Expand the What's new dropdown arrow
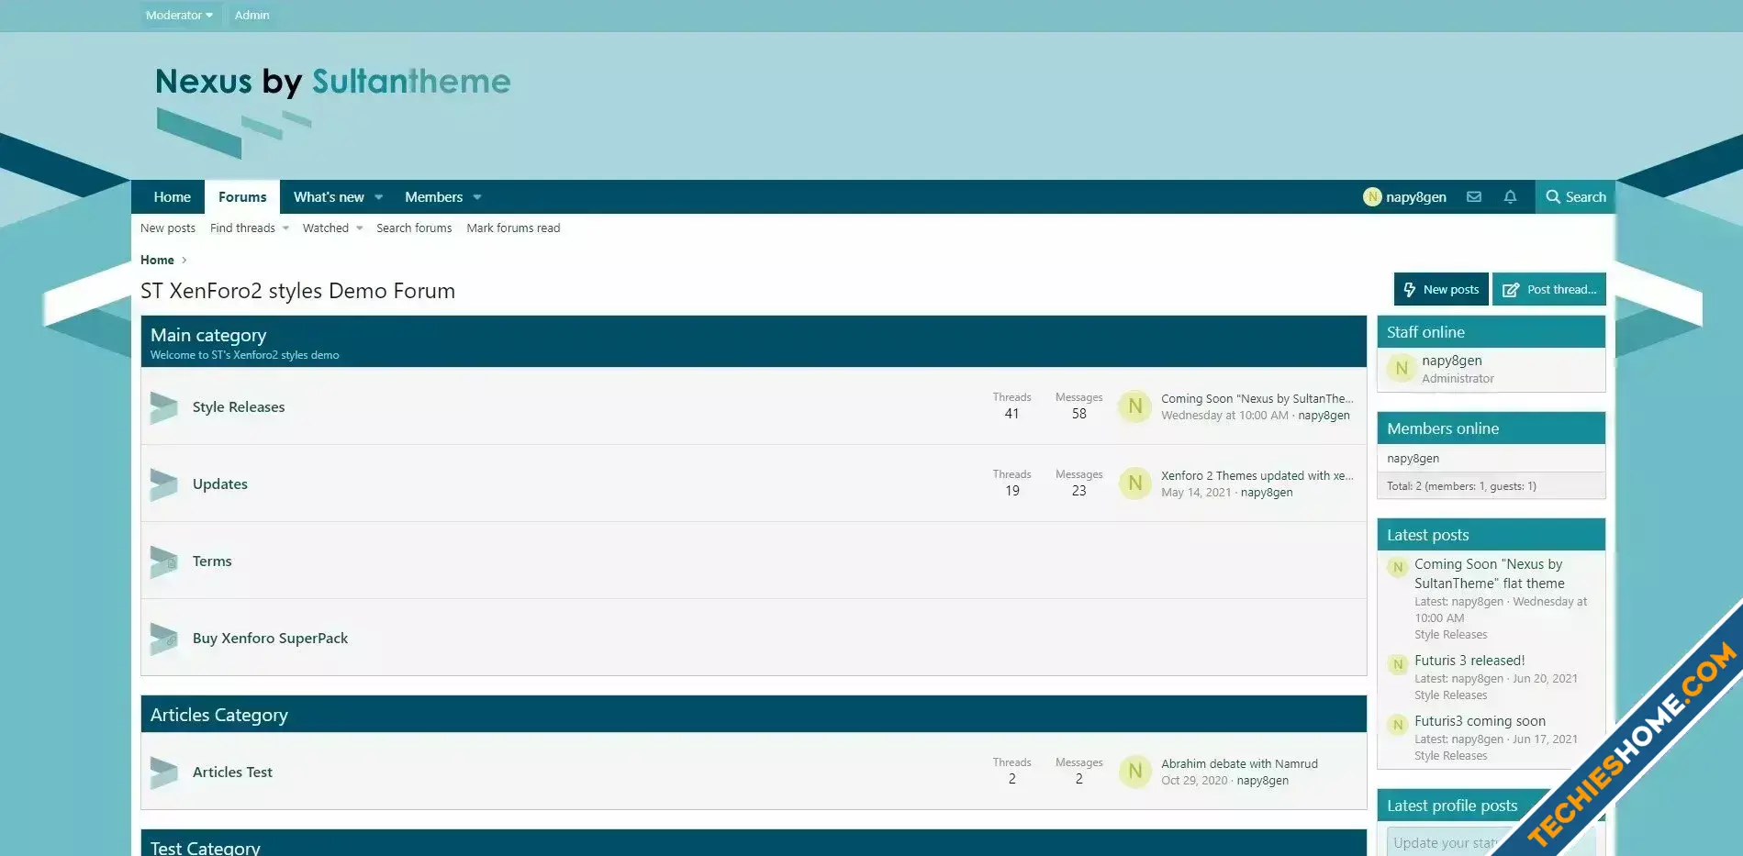1743x856 pixels. click(x=378, y=197)
